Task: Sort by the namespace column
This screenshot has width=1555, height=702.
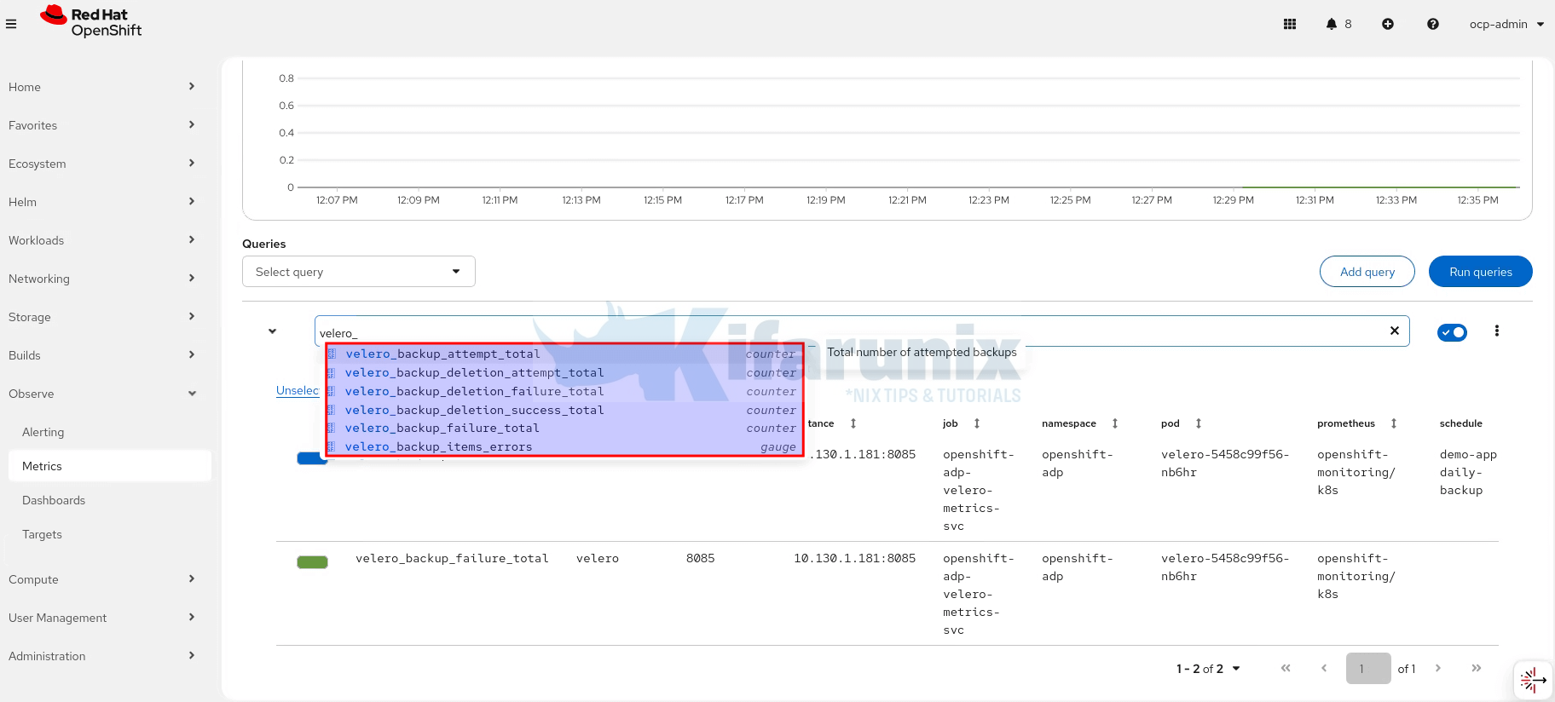Action: (1115, 423)
